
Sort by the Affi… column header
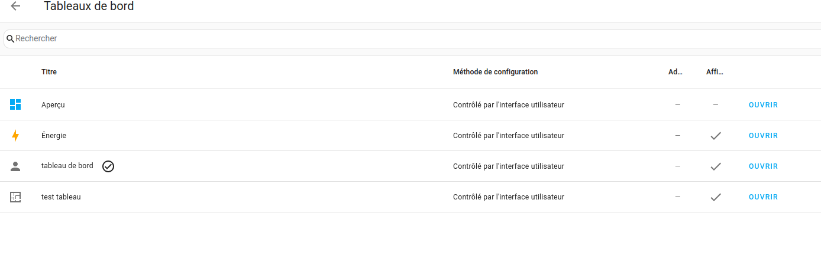pos(715,72)
